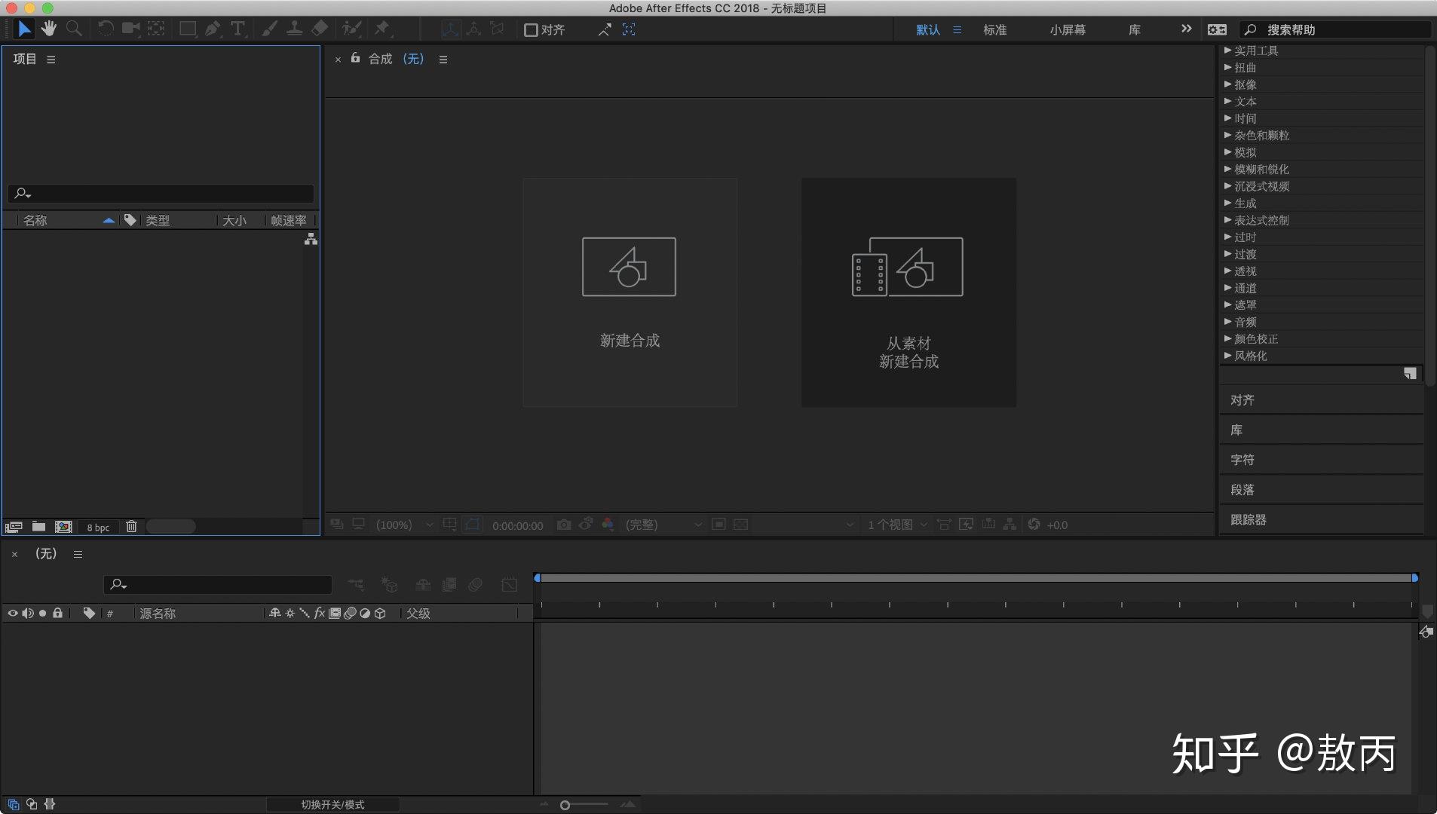Toggle region of interest button in viewer

tap(718, 525)
